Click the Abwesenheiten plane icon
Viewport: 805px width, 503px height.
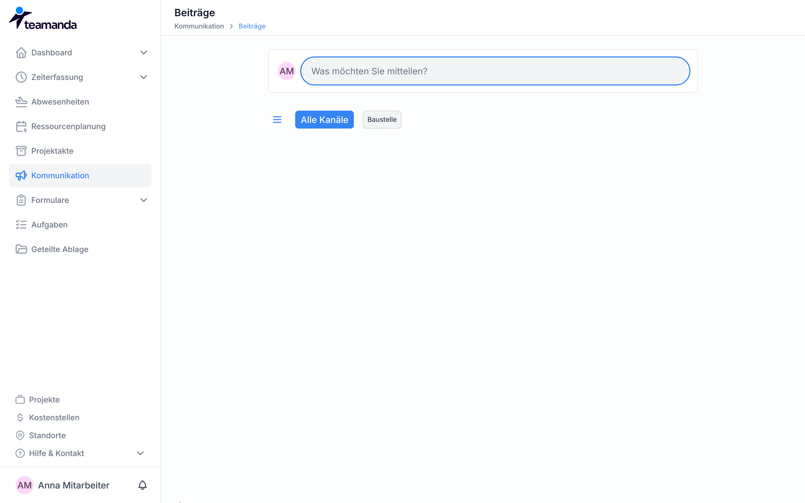coord(21,102)
